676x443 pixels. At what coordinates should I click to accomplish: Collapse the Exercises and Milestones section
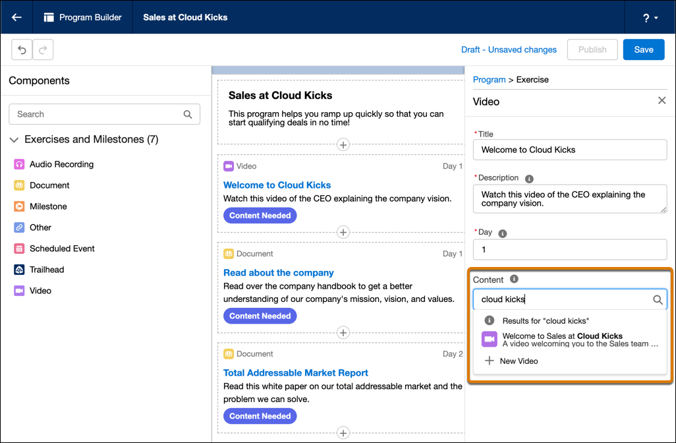[14, 140]
